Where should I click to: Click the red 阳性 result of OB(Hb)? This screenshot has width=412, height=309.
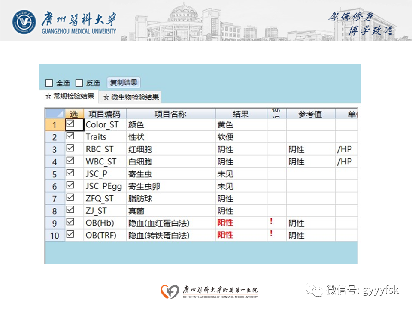click(225, 223)
